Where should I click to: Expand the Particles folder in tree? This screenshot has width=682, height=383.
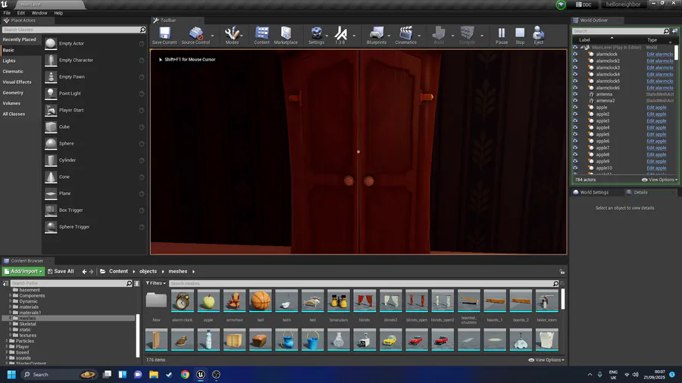[x=7, y=341]
